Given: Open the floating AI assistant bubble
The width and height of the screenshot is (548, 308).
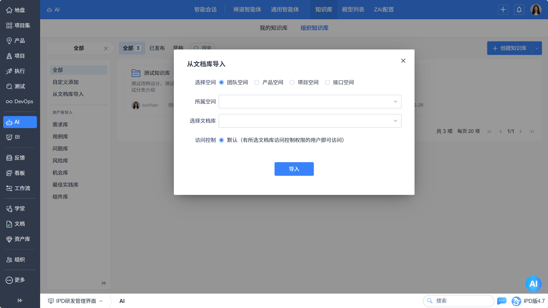Looking at the screenshot, I should pos(533,284).
